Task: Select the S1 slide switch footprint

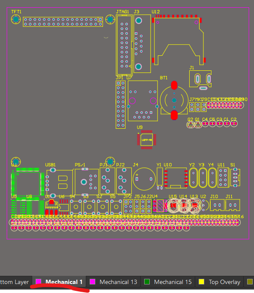Action: (x=235, y=177)
